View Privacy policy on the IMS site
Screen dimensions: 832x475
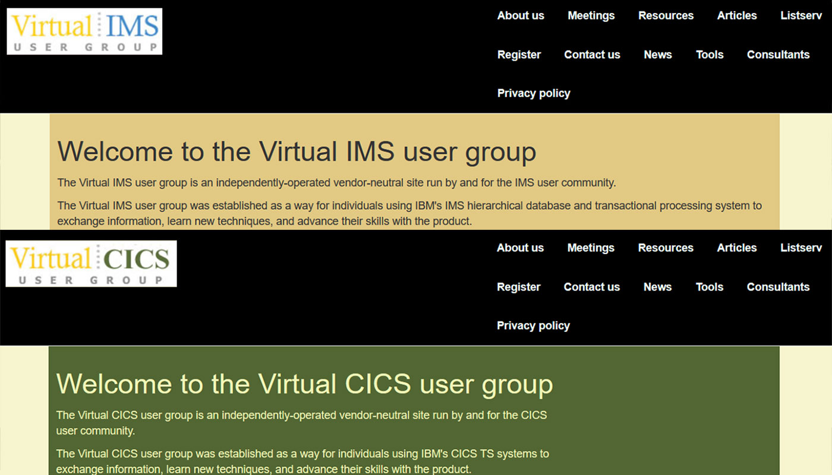click(x=534, y=93)
